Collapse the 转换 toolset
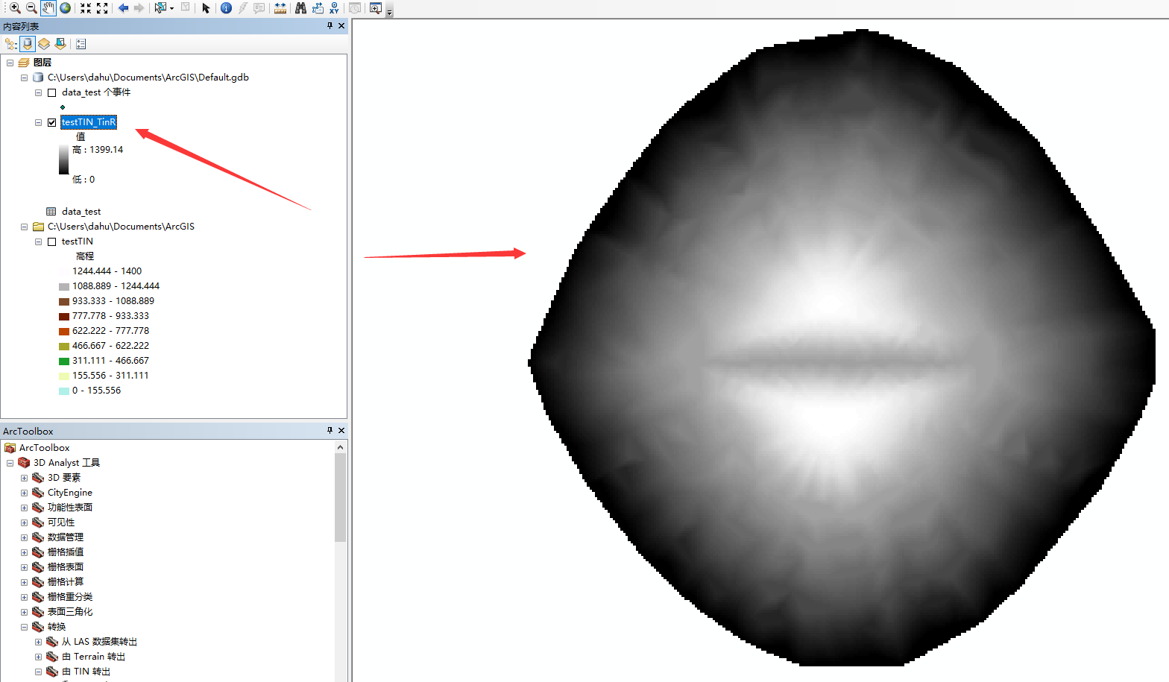The height and width of the screenshot is (682, 1169). pyautogui.click(x=24, y=627)
